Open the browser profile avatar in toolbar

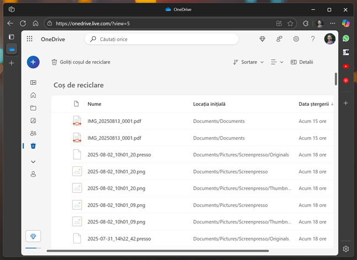[x=320, y=23]
